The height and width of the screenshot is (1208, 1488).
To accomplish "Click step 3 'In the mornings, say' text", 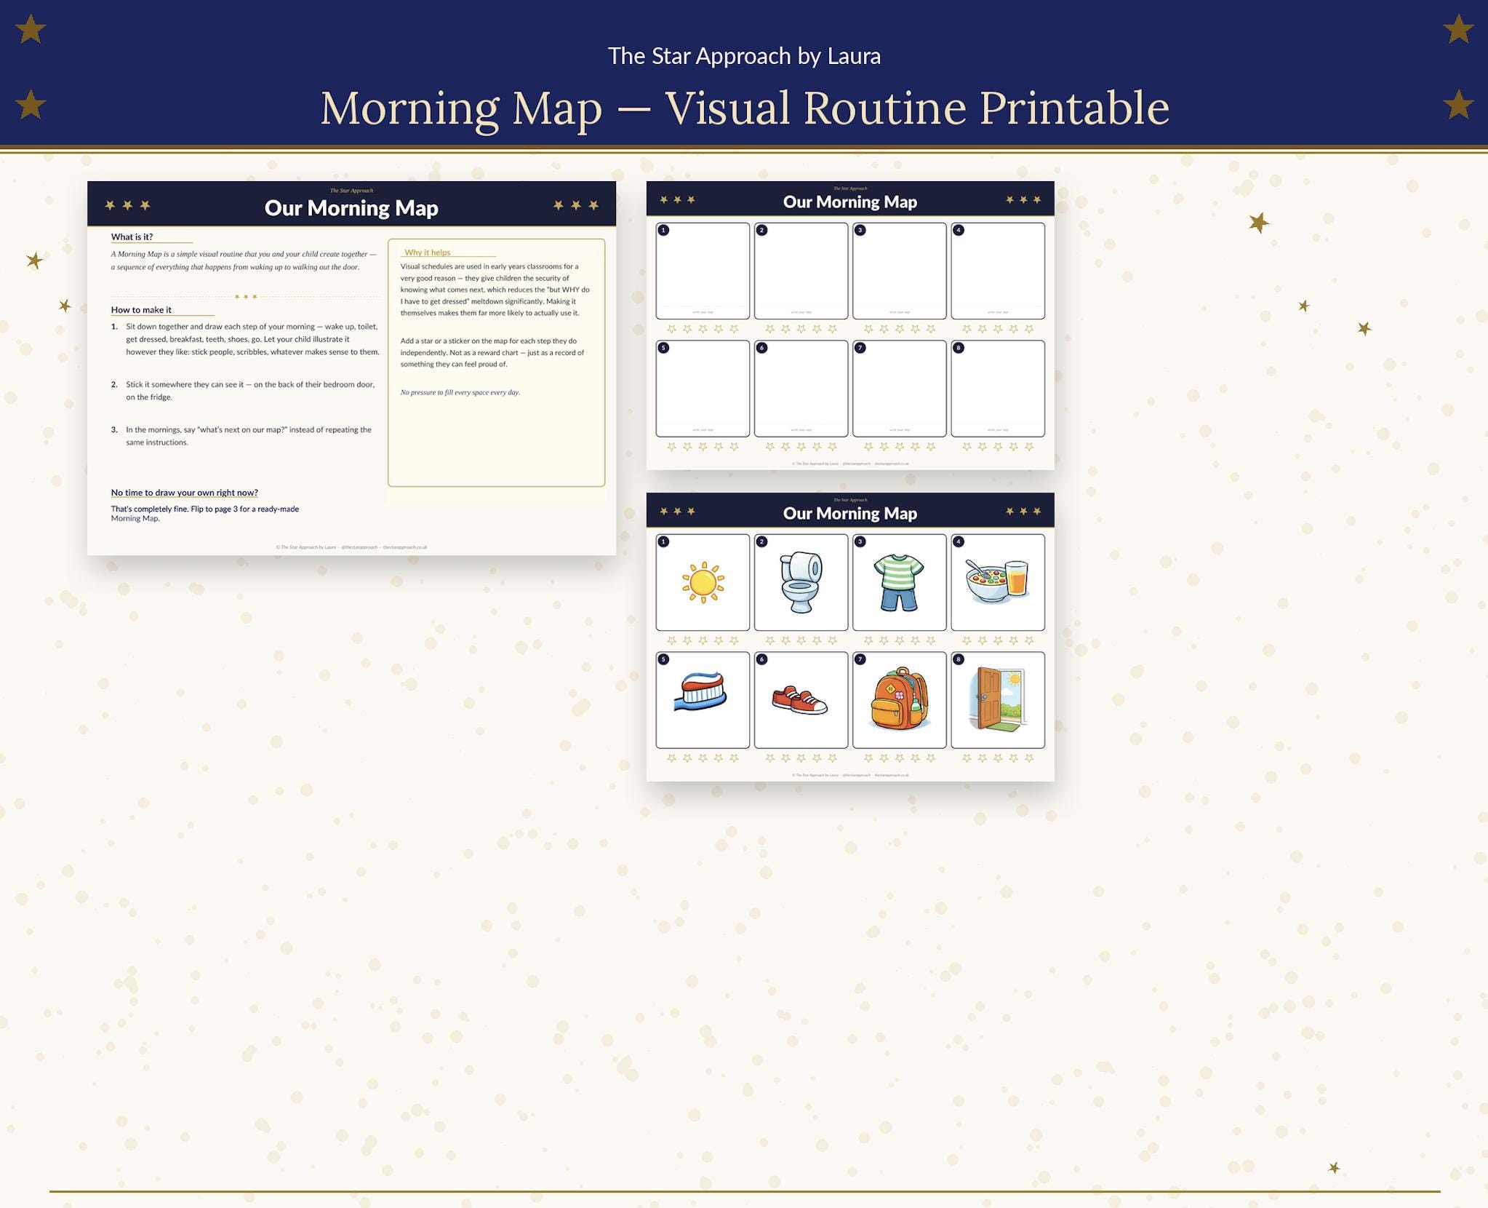I will [x=249, y=436].
